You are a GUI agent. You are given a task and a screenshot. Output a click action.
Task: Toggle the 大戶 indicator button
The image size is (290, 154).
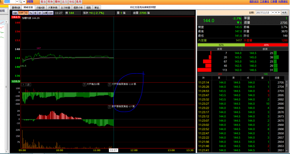pos(21,13)
